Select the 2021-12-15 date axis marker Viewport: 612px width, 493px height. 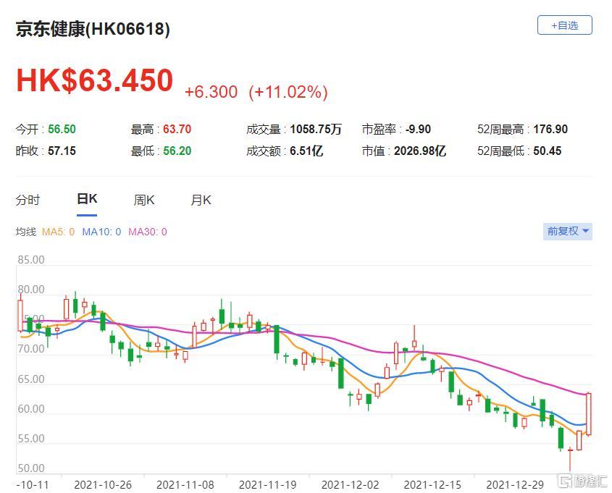432,484
